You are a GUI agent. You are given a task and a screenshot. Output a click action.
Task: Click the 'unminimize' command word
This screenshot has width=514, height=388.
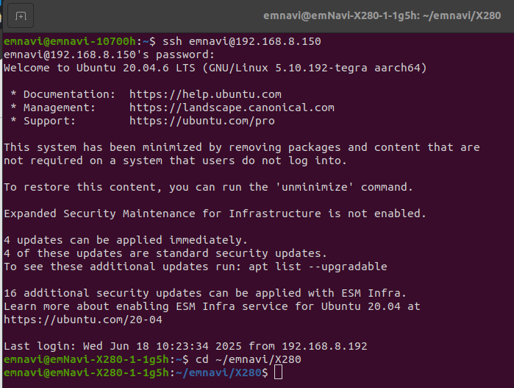(x=314, y=187)
